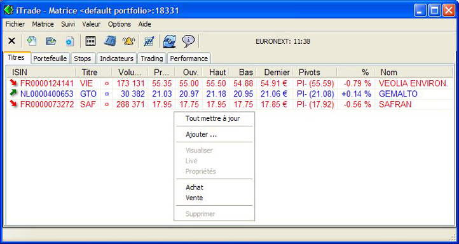Refresh quotes with the blue arrows icon

coord(170,41)
